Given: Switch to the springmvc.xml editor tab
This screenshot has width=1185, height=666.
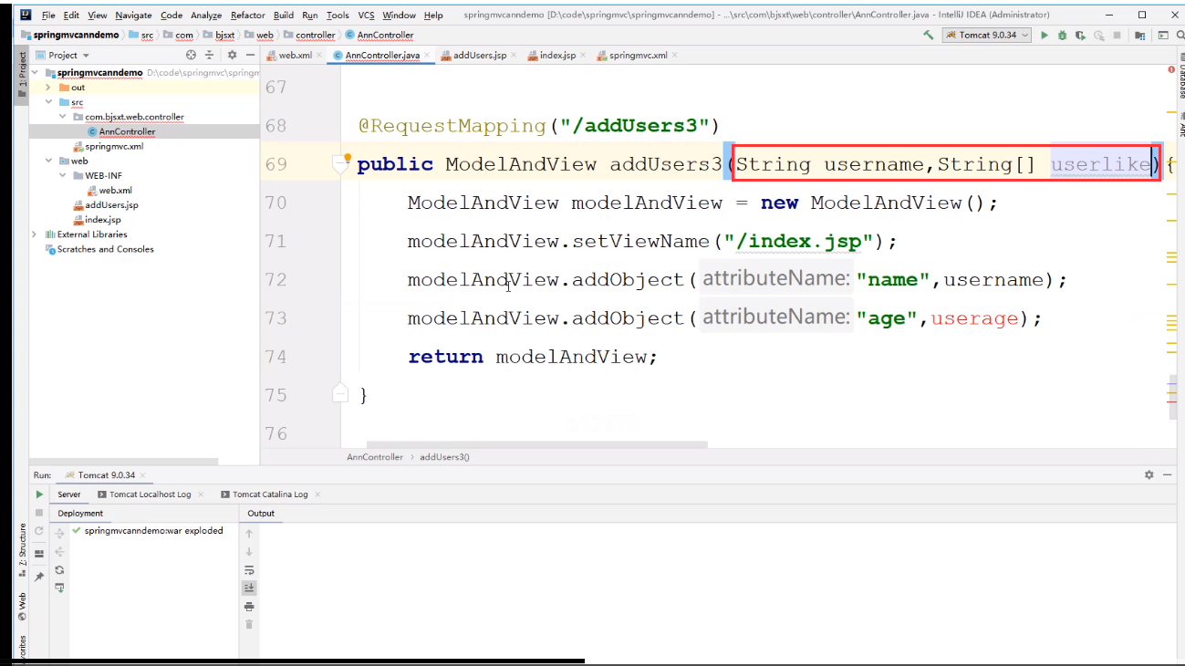Looking at the screenshot, I should coord(638,56).
